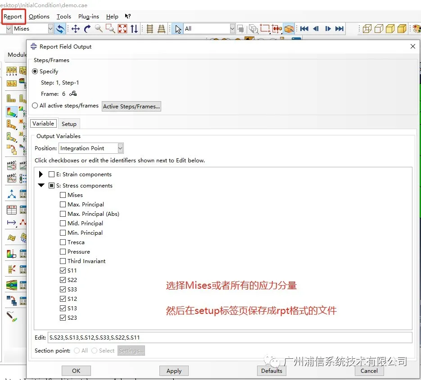Uncheck the S11 component
The image size is (421, 380).
[x=63, y=270]
